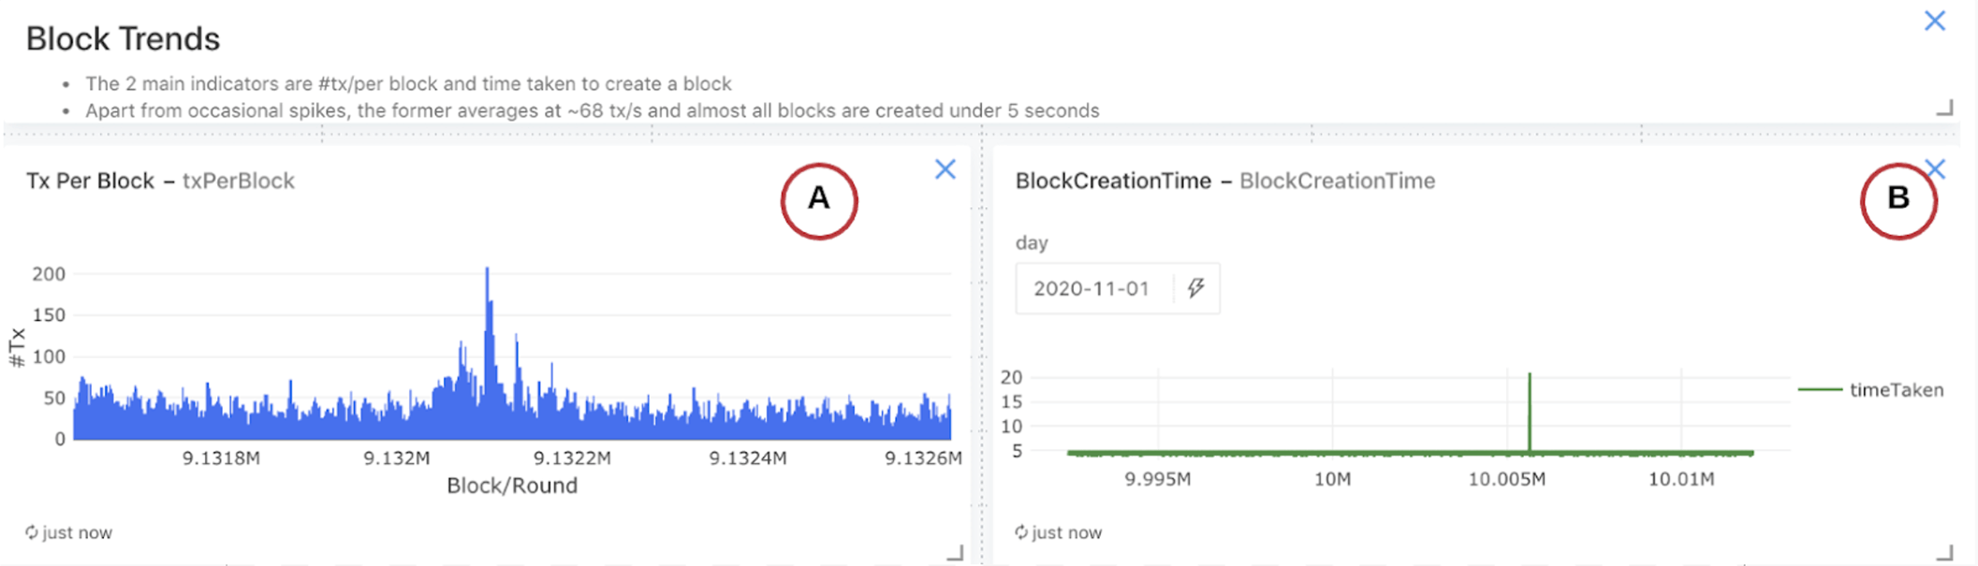1978x566 pixels.
Task: Click the Block/Round x-axis title
Action: [x=512, y=486]
